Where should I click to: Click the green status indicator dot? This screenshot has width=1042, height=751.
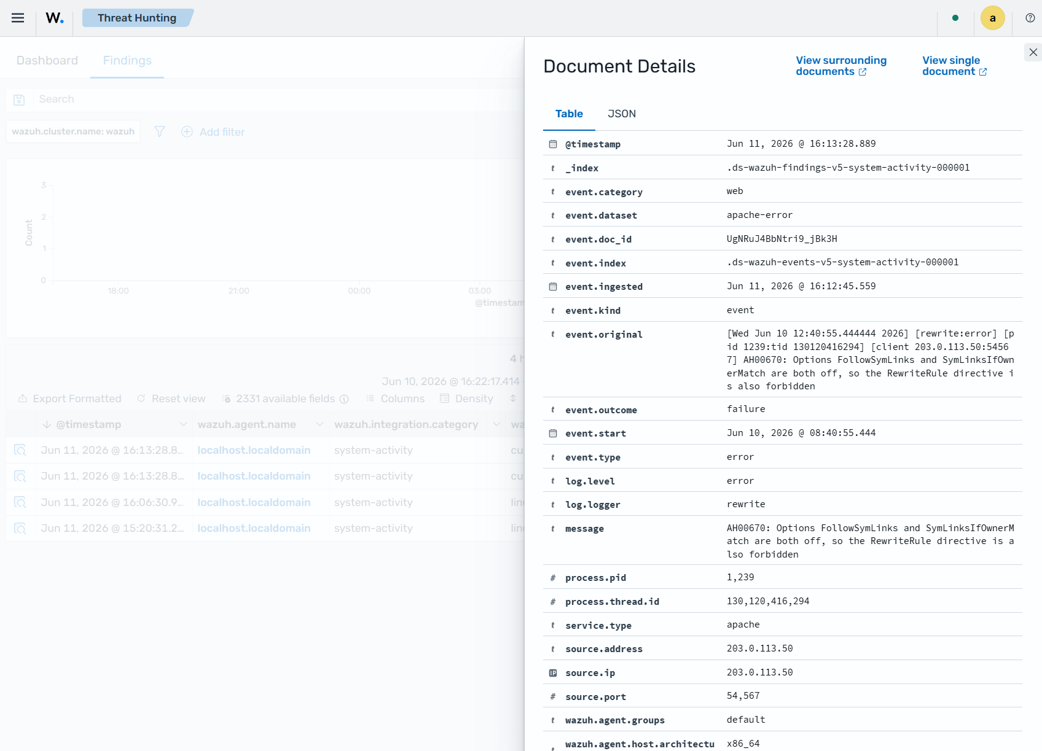(x=955, y=18)
